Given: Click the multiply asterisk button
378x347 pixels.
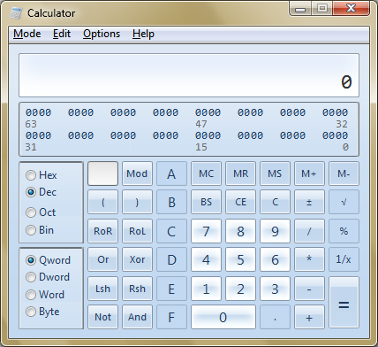Looking at the screenshot, I should point(309,259).
